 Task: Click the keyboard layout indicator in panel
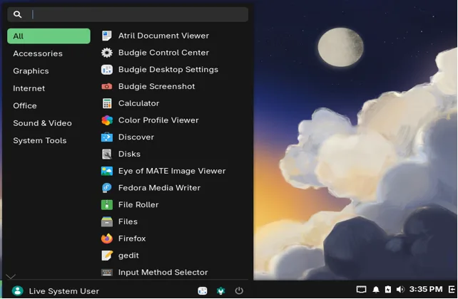click(361, 289)
